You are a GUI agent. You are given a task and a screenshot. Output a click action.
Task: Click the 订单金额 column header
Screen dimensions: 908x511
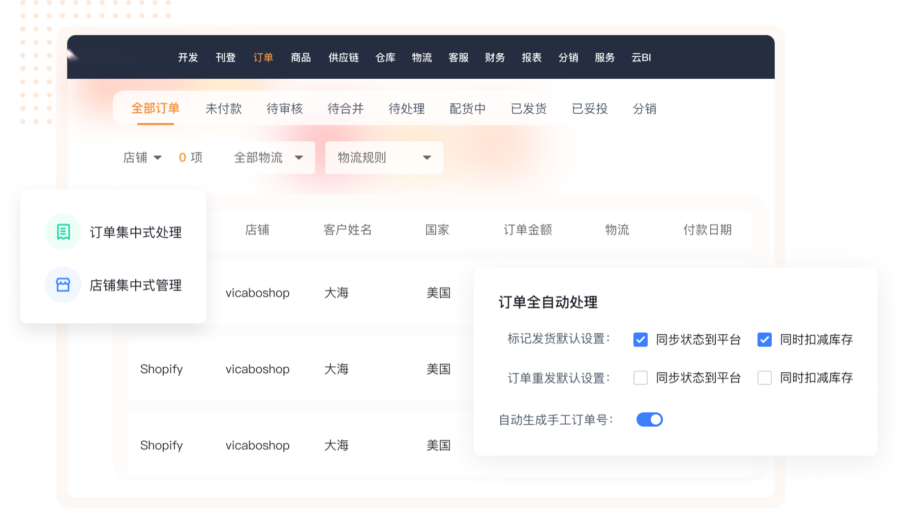tap(528, 230)
